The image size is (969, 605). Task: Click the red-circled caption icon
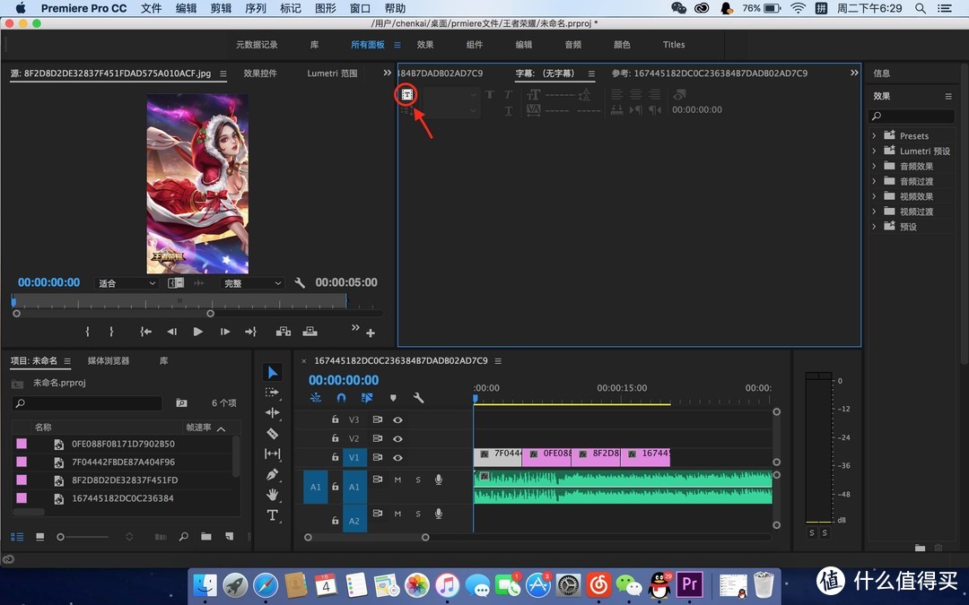[x=407, y=94]
